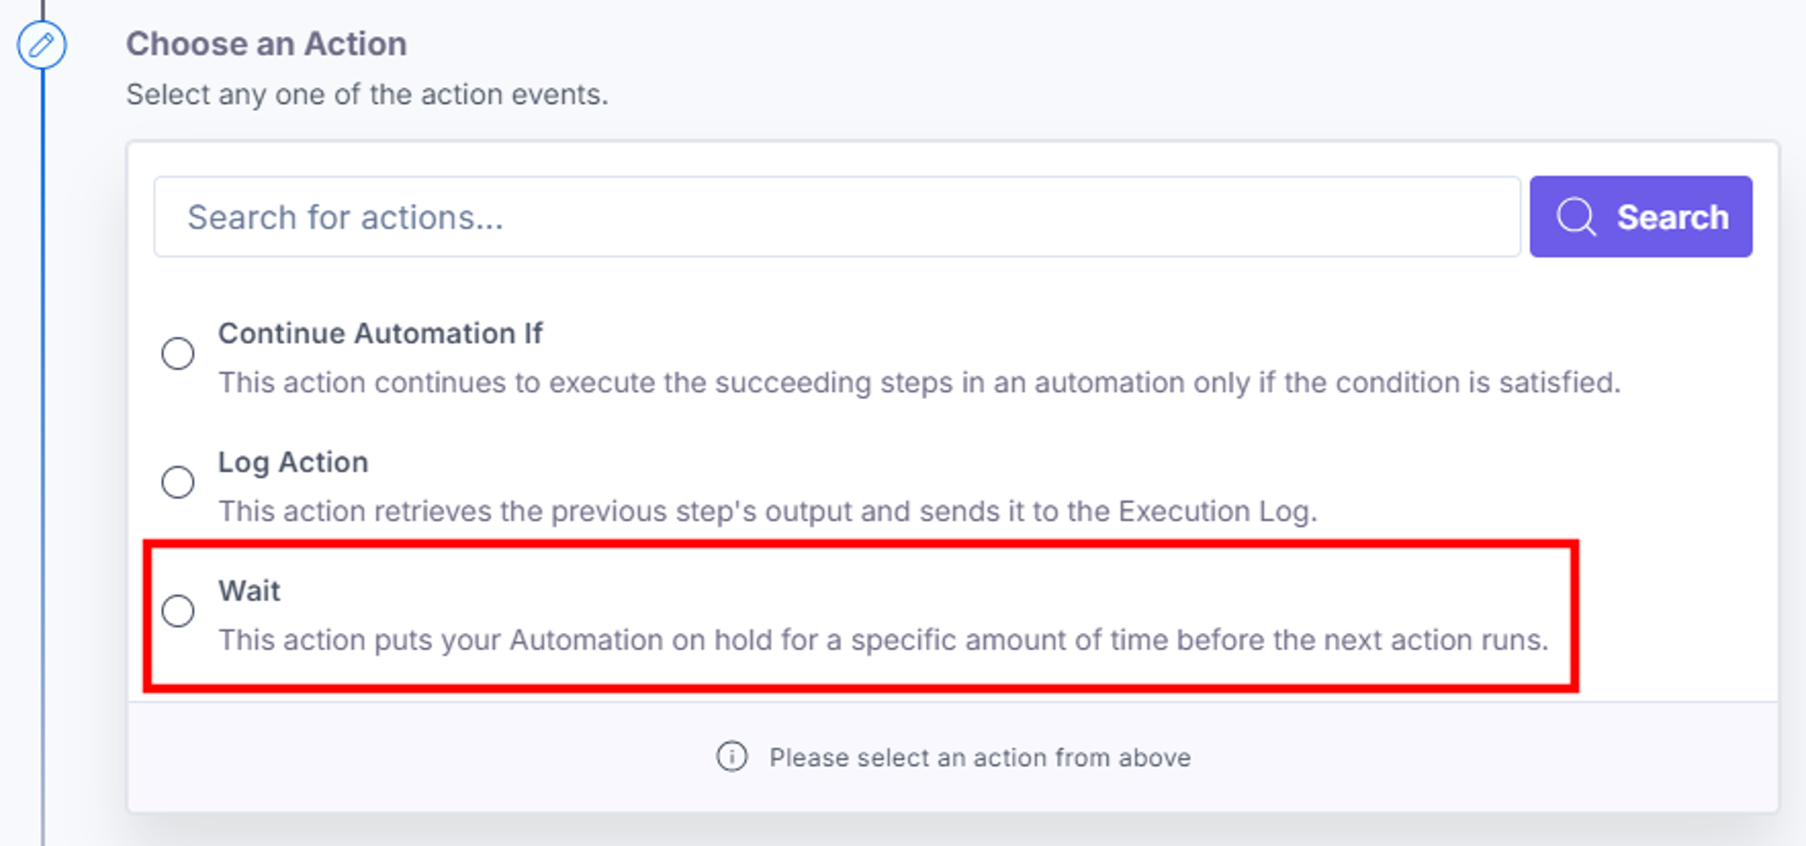The height and width of the screenshot is (846, 1806).
Task: Select the Log Action radio button
Action: point(178,483)
